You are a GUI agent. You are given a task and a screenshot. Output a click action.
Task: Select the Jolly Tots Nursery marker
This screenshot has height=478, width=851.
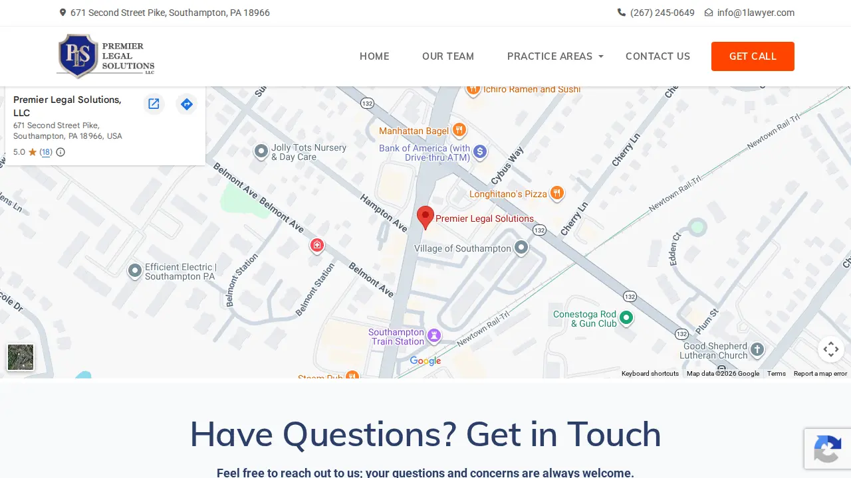point(261,152)
